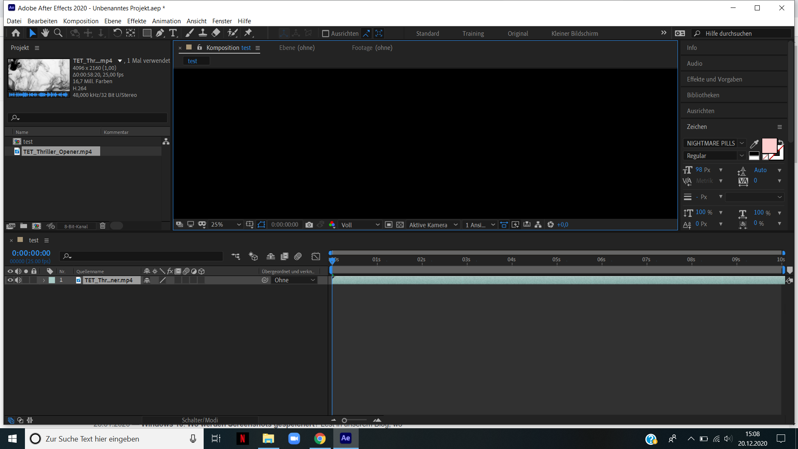The image size is (798, 449).
Task: Select the Rectangle shape tool
Action: click(x=147, y=33)
